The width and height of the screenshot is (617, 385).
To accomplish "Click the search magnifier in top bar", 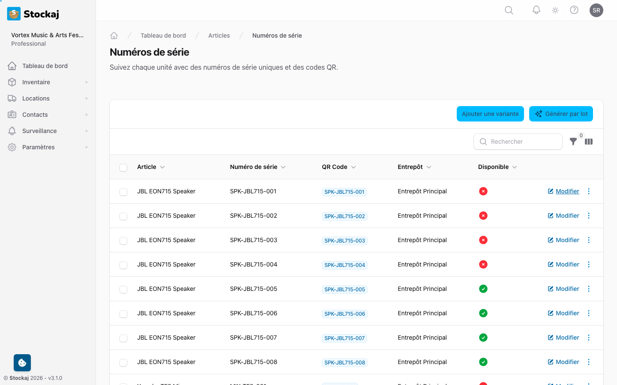I will [x=509, y=10].
